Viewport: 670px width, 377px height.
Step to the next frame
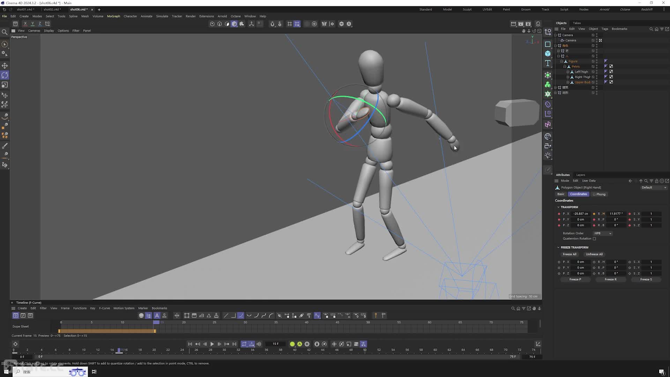click(219, 344)
